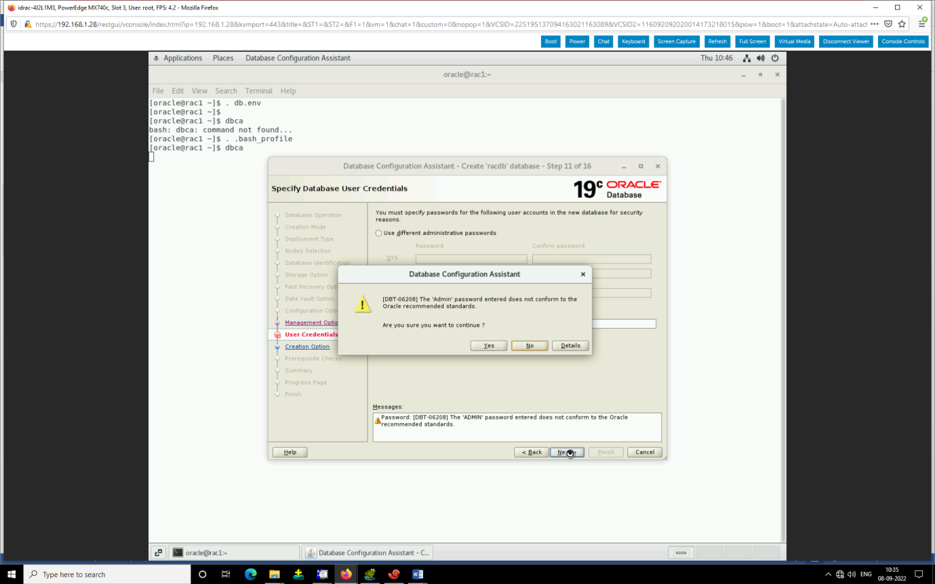This screenshot has height=584, width=935.
Task: Click No in the warning dialog
Action: [x=530, y=346]
